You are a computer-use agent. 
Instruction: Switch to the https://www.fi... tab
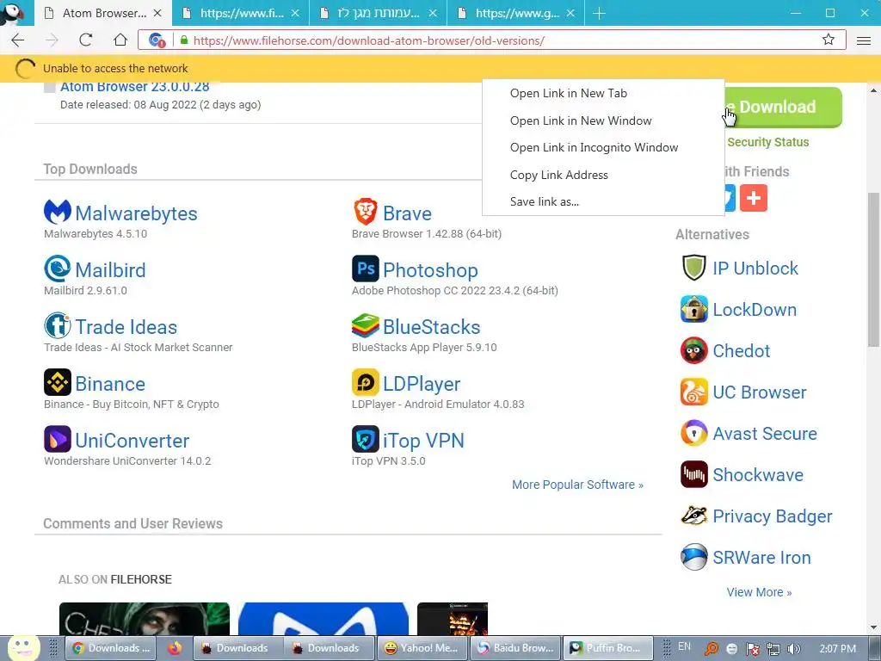point(241,13)
